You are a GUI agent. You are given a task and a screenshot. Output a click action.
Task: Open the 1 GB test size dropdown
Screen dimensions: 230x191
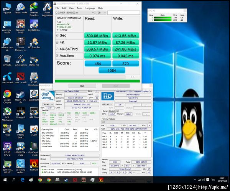[101, 13]
